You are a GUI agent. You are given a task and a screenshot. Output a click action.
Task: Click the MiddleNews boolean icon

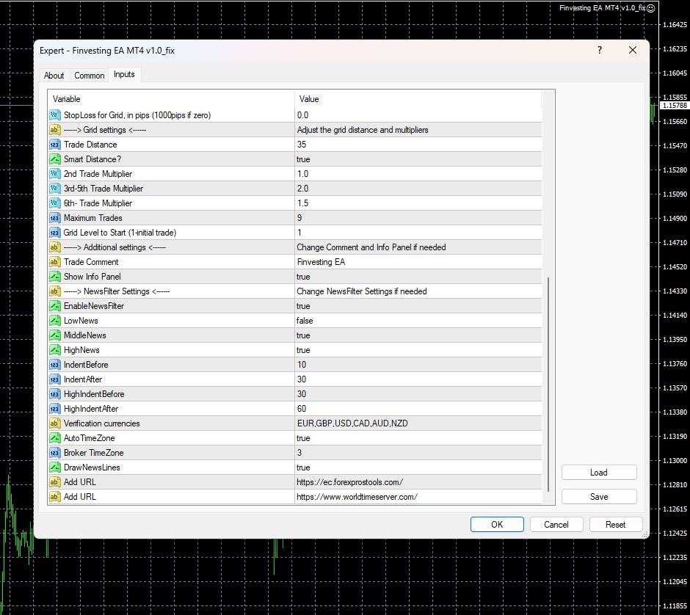54,335
